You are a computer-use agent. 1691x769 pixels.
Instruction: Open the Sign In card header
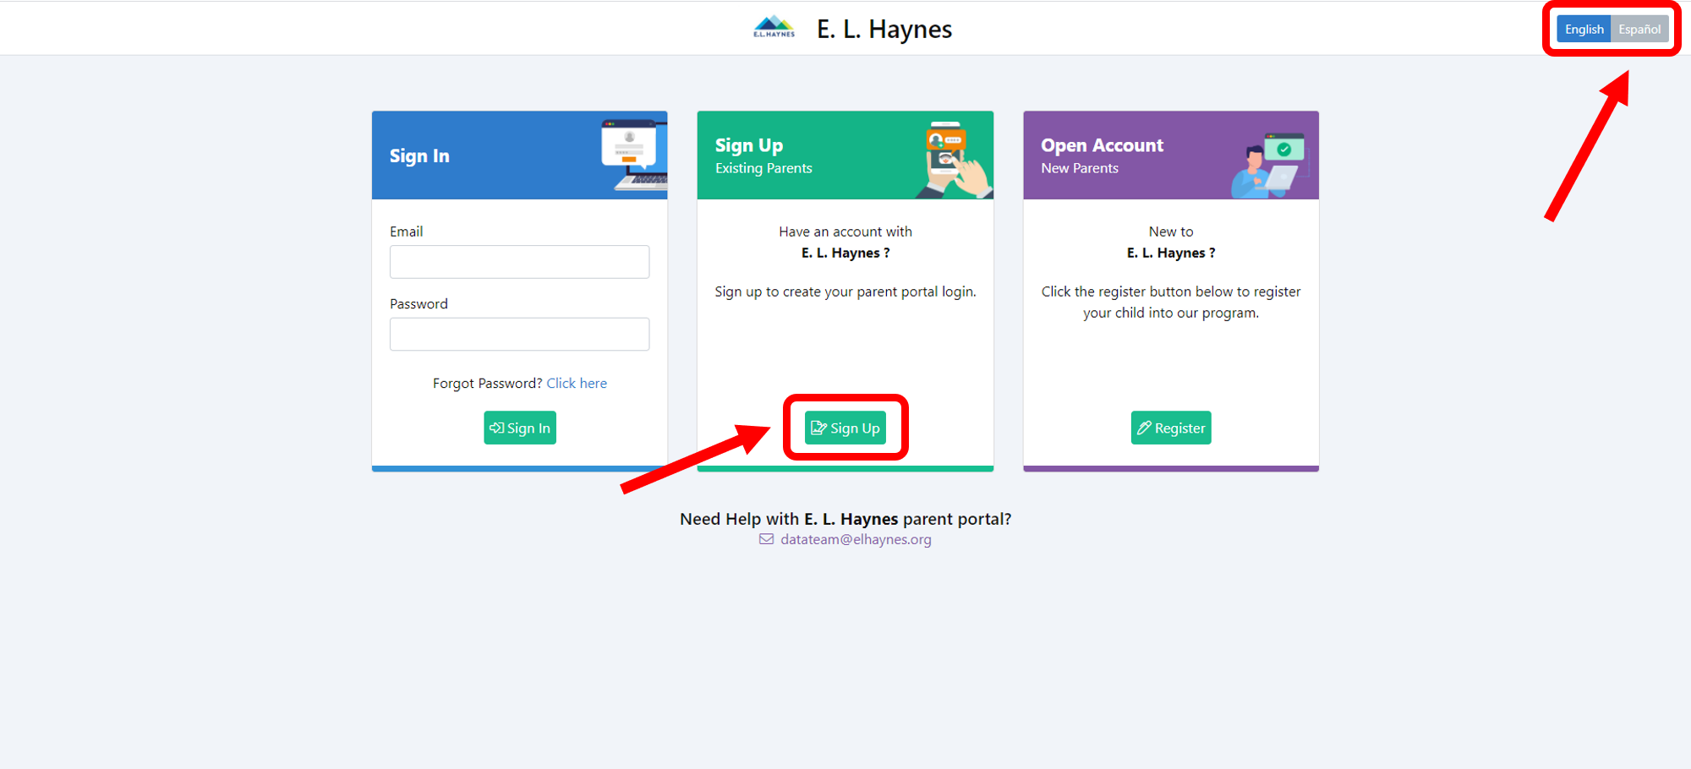tap(419, 155)
